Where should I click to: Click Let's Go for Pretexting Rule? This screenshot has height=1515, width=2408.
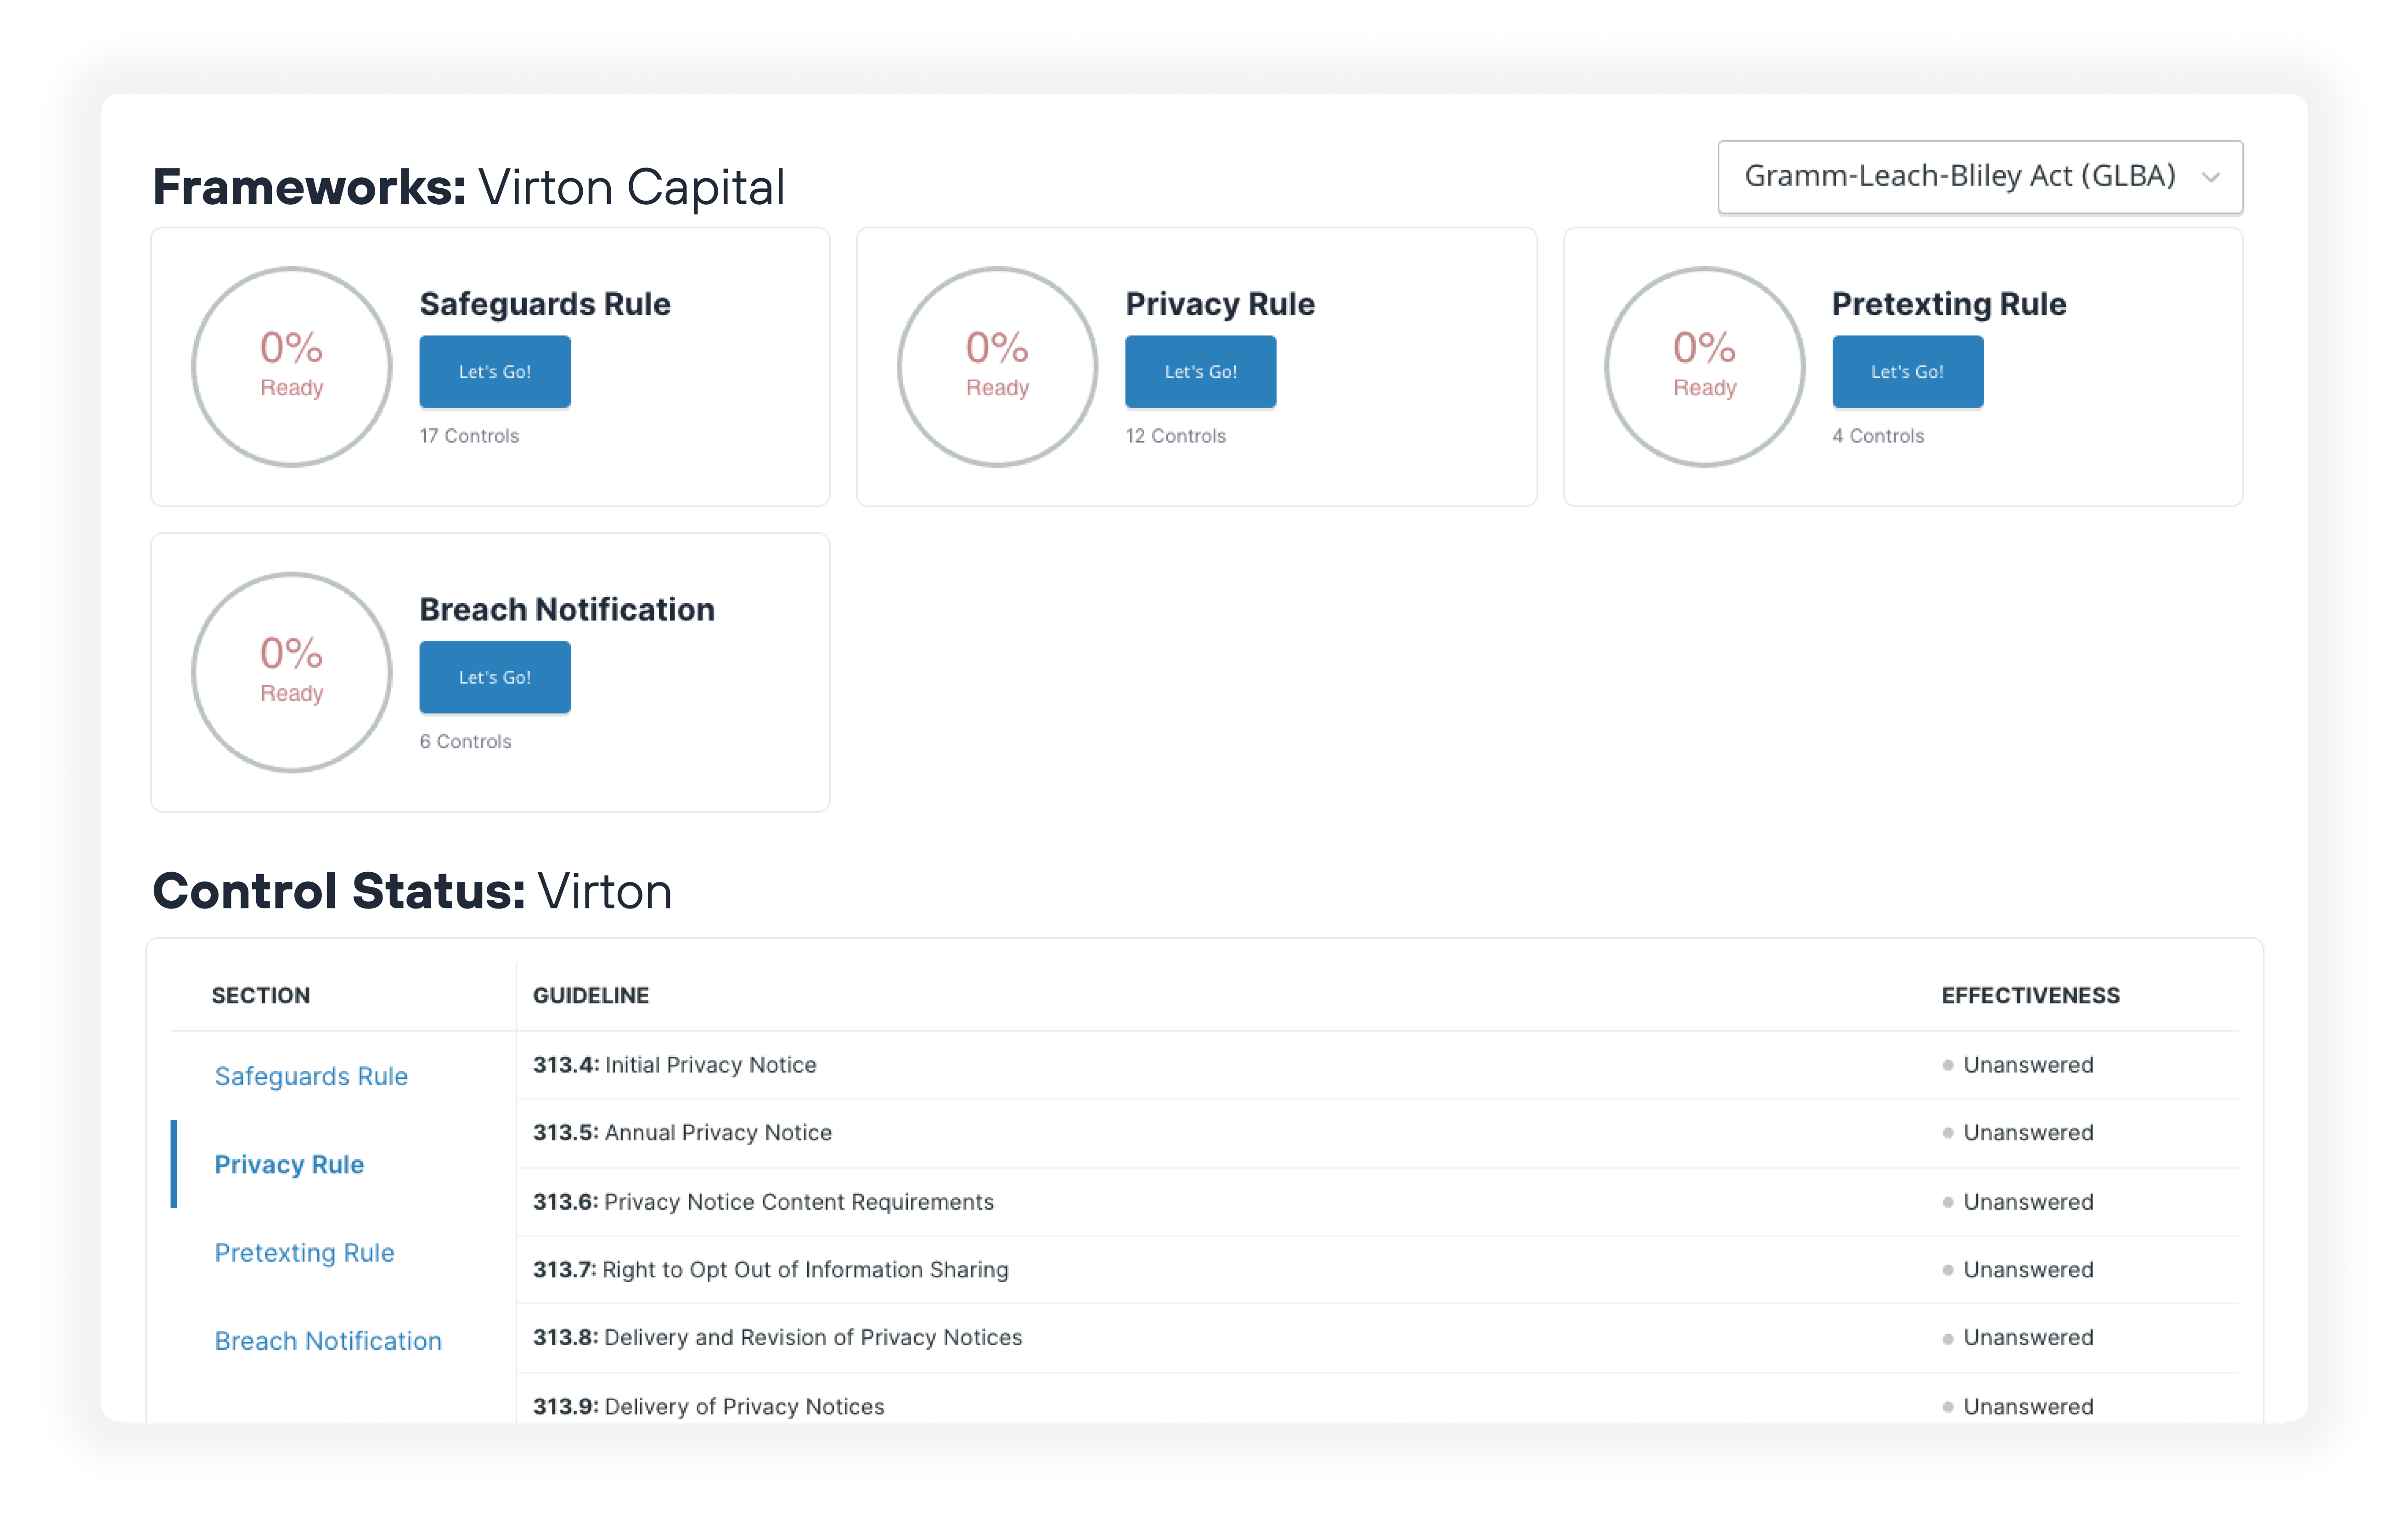click(x=1907, y=372)
